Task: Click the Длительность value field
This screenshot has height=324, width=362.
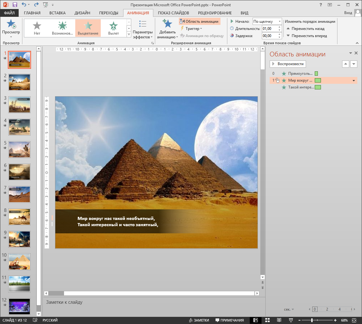Action: pyautogui.click(x=269, y=29)
